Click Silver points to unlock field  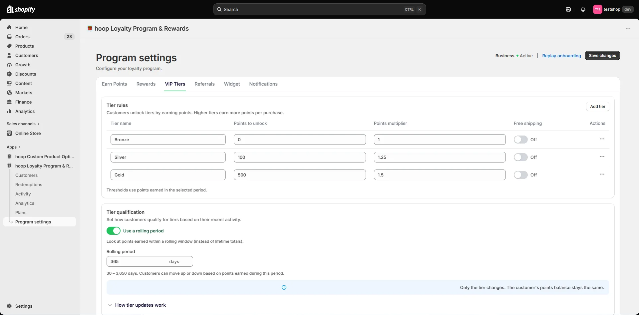[300, 157]
